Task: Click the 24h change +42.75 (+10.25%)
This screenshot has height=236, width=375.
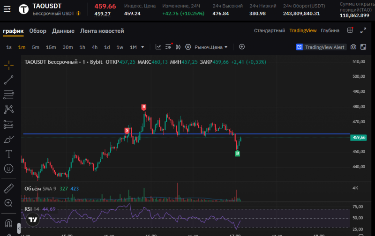Action: (x=183, y=14)
